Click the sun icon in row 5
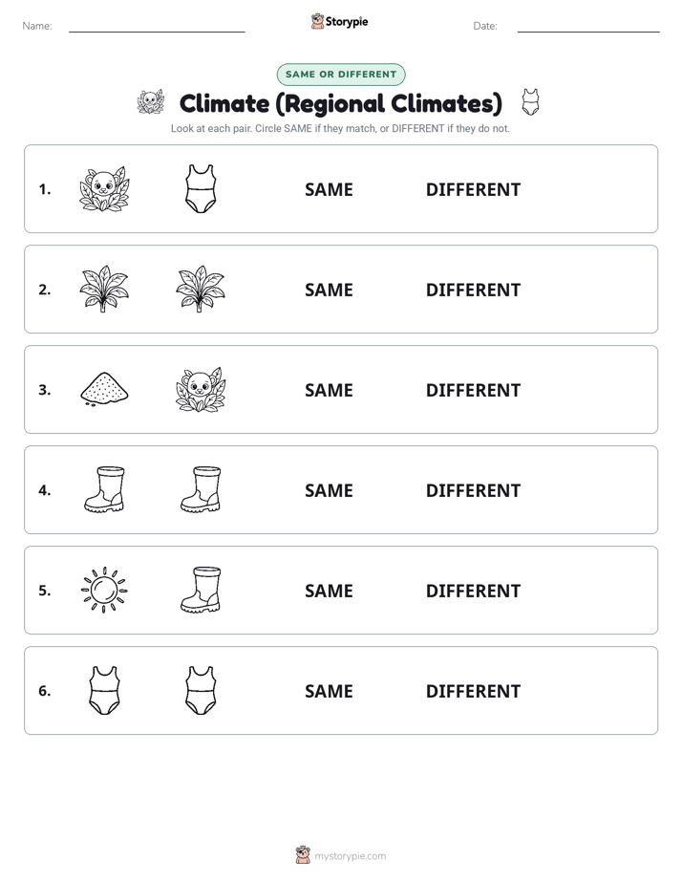682x883 pixels. tap(104, 591)
